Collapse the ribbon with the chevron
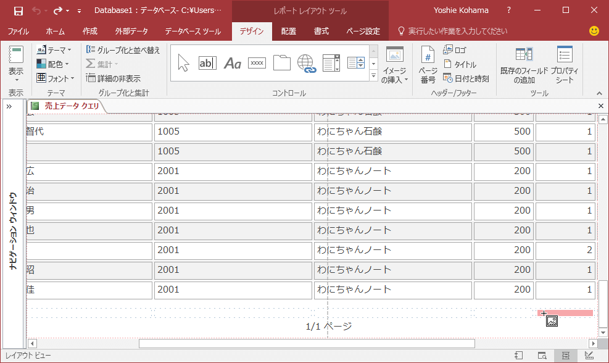Image resolution: width=609 pixels, height=363 pixels. click(x=599, y=93)
